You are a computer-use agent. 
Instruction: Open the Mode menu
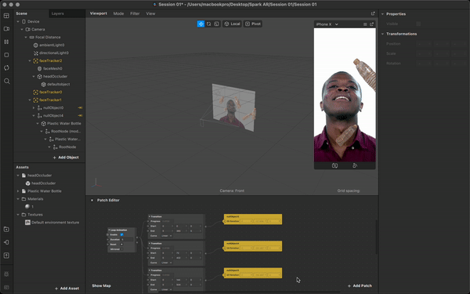(118, 13)
